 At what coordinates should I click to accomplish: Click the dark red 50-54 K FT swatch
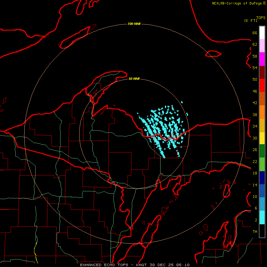[x=262, y=72]
